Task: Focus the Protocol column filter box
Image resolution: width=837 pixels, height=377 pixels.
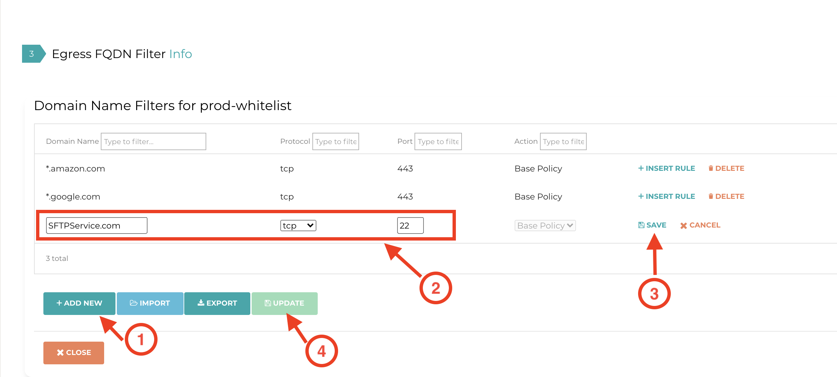Action: (x=335, y=141)
